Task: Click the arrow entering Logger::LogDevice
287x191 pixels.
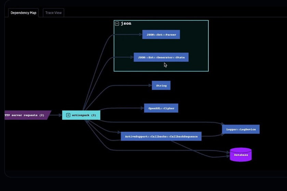Action: (x=222, y=124)
